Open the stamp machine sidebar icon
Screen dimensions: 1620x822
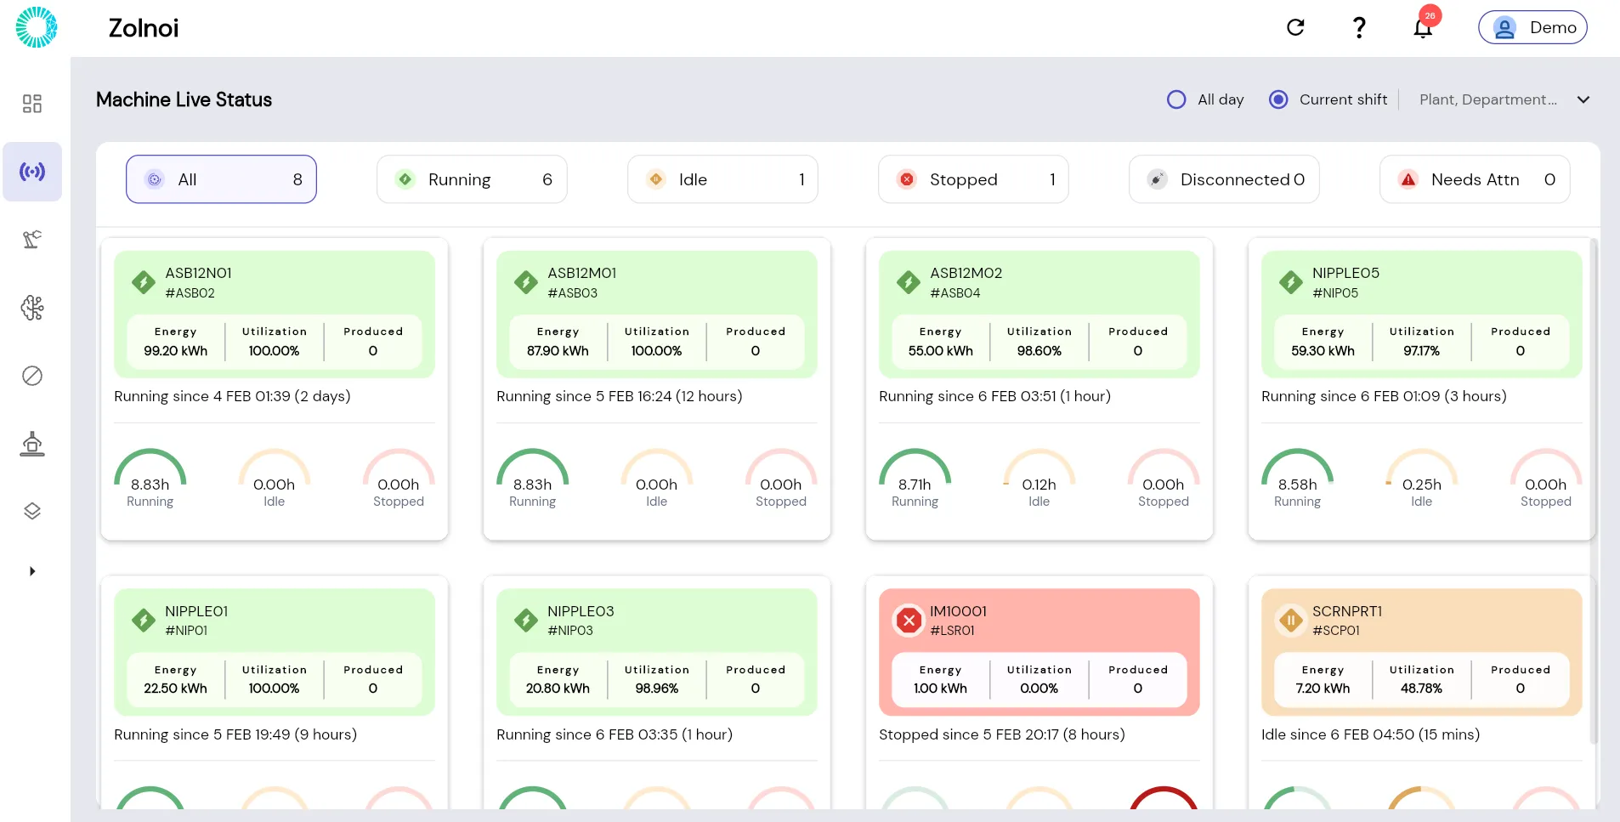(32, 444)
